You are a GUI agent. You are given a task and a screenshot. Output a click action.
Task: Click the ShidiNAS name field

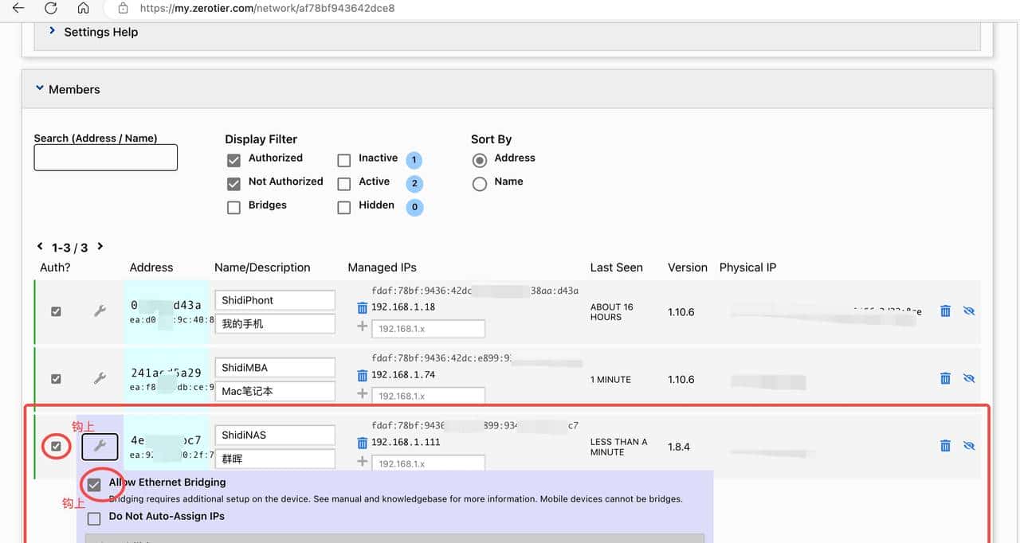click(275, 435)
